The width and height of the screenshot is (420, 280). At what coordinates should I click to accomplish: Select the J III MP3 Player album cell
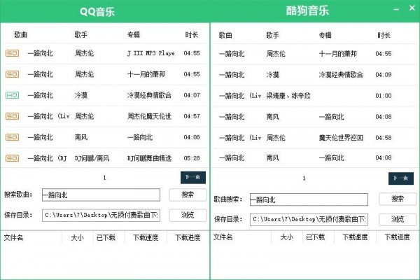pyautogui.click(x=150, y=53)
